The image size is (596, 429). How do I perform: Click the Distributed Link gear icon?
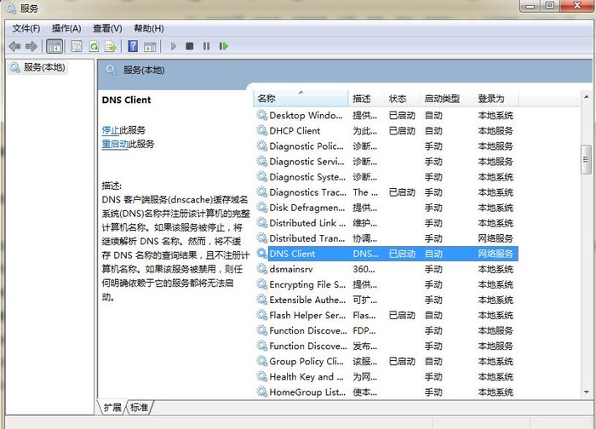[x=261, y=222]
